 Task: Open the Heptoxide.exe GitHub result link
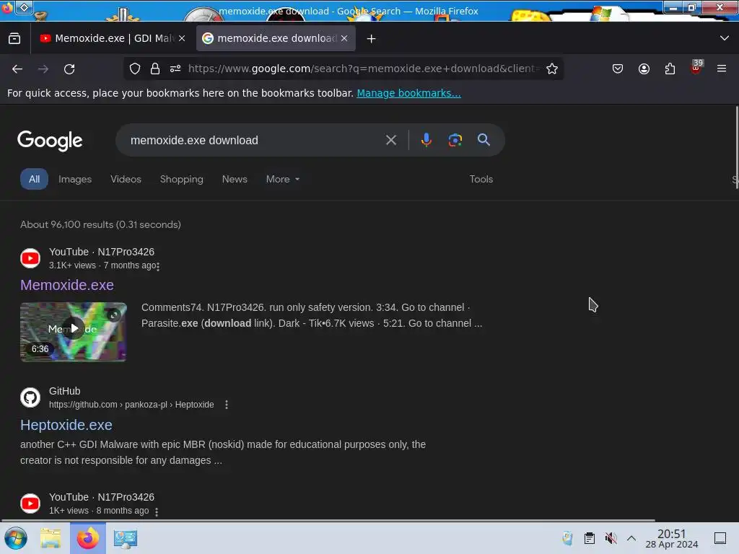(66, 425)
